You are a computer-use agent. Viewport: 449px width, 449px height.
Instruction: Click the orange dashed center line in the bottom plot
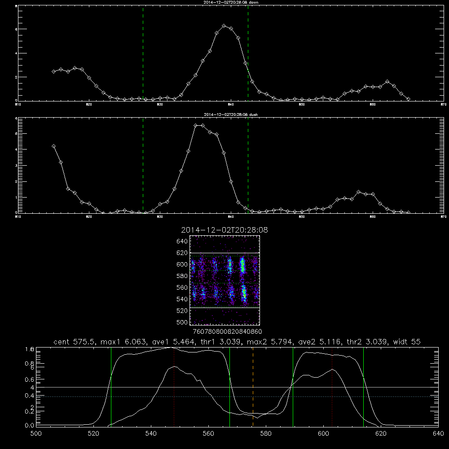(x=253, y=387)
